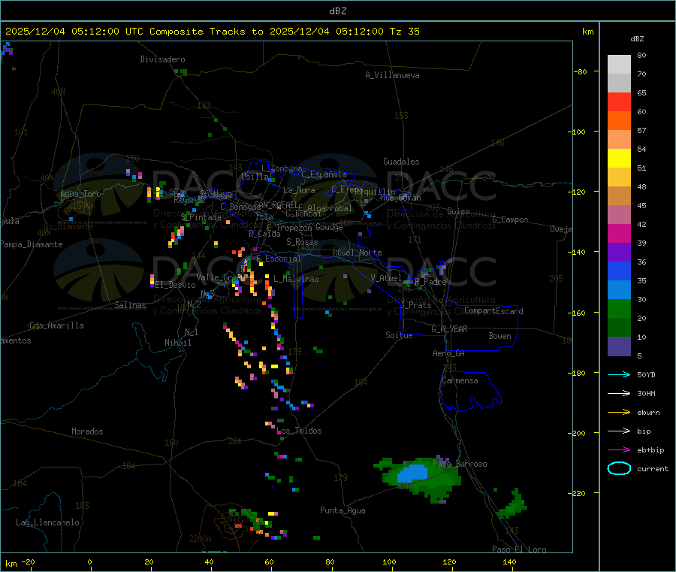Image resolution: width=676 pixels, height=572 pixels.
Task: Click the 'Soitue' map label
Action: pyautogui.click(x=399, y=335)
